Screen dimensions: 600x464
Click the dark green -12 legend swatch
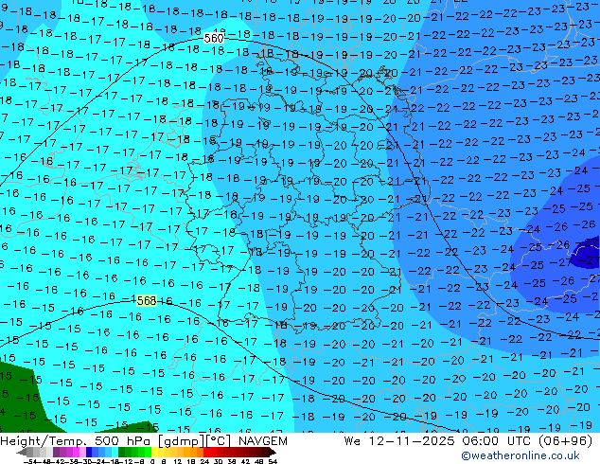122,452
